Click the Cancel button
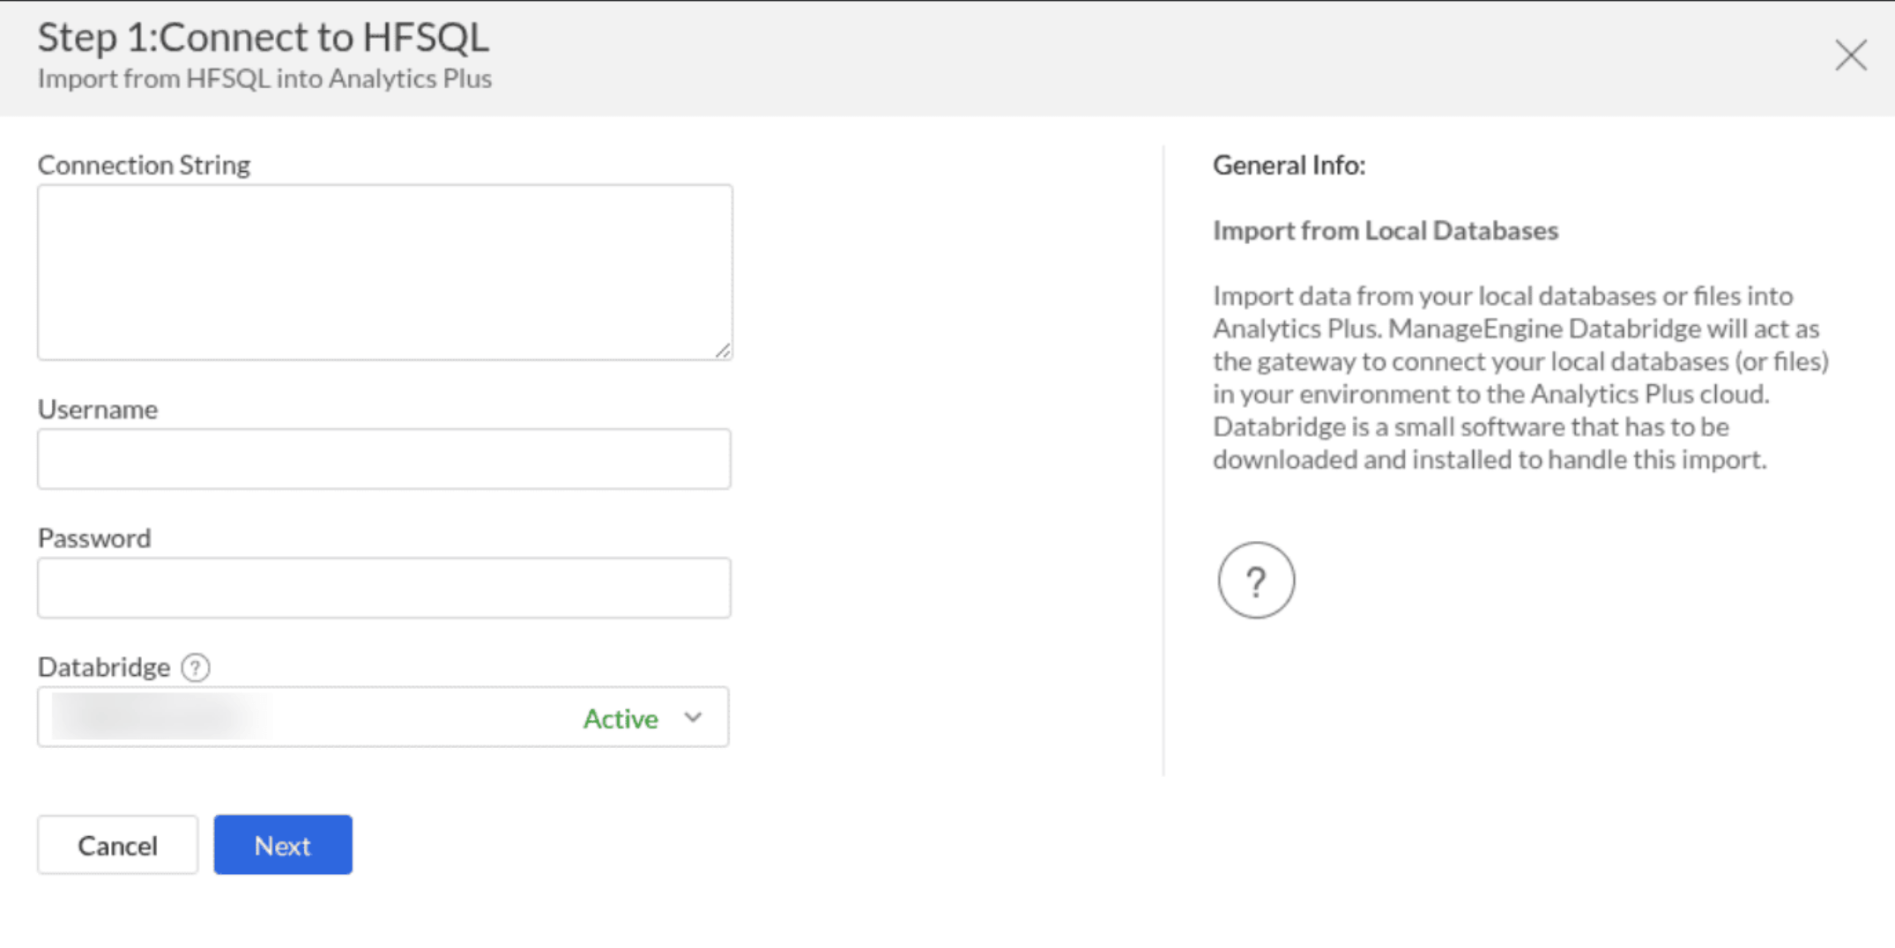The height and width of the screenshot is (948, 1895). (117, 845)
